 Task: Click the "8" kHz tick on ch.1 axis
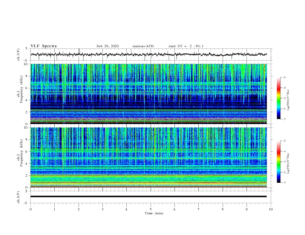click(27, 76)
